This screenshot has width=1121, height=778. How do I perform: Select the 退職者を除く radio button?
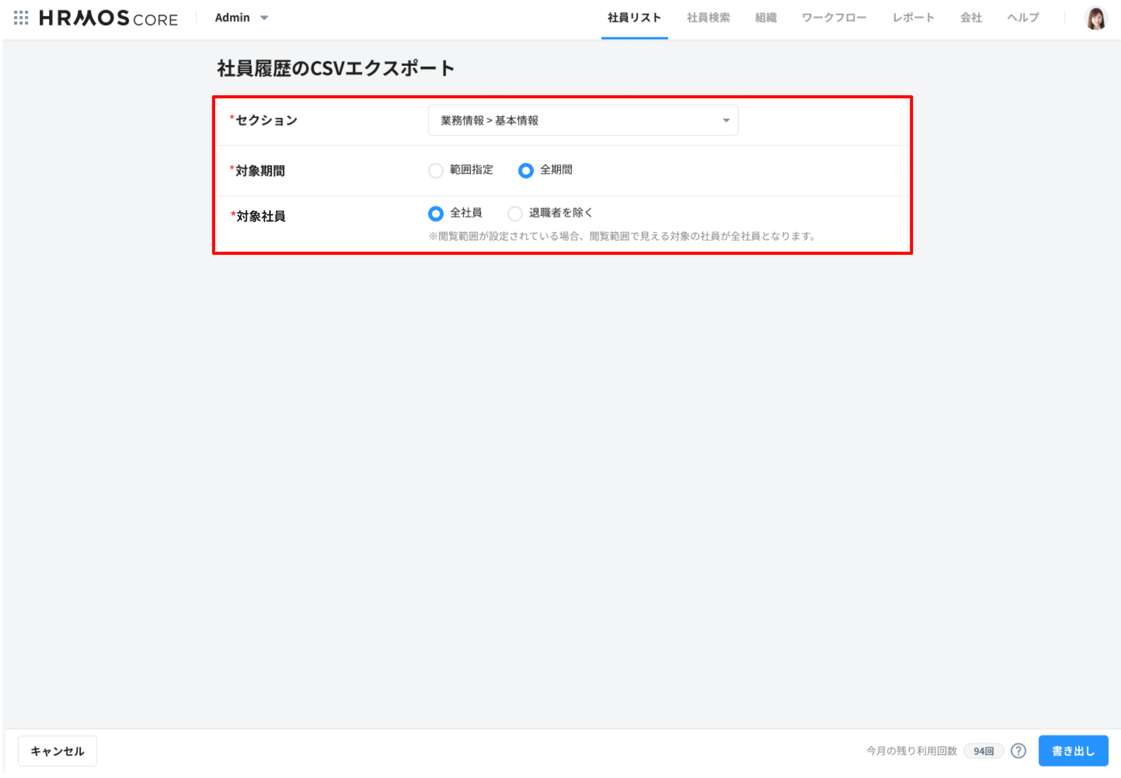point(515,213)
